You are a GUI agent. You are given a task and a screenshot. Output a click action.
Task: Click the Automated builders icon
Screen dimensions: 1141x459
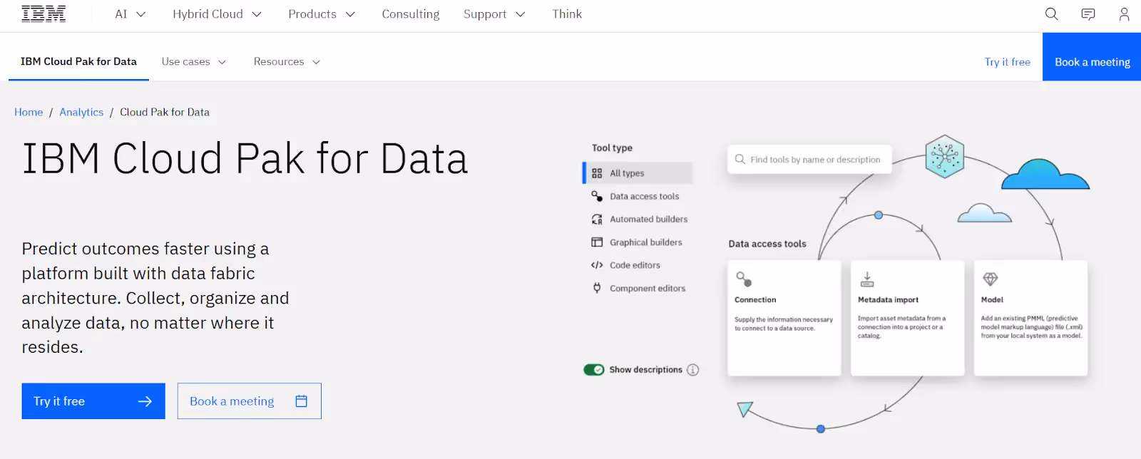pos(597,220)
